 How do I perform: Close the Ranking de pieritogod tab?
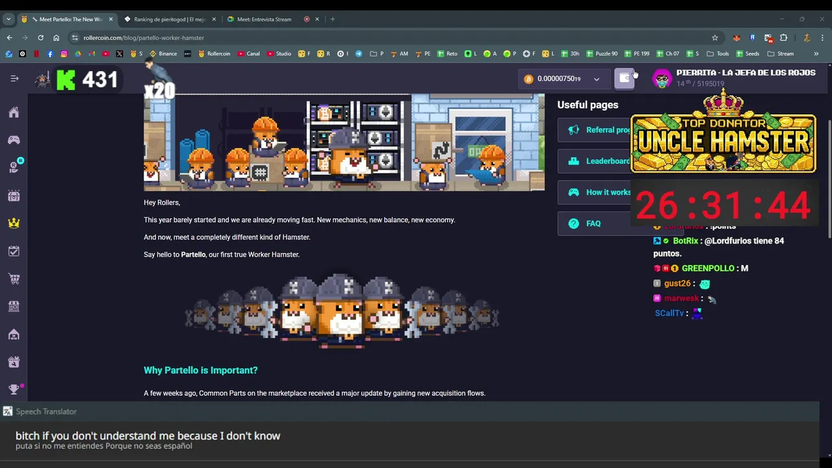pos(214,19)
